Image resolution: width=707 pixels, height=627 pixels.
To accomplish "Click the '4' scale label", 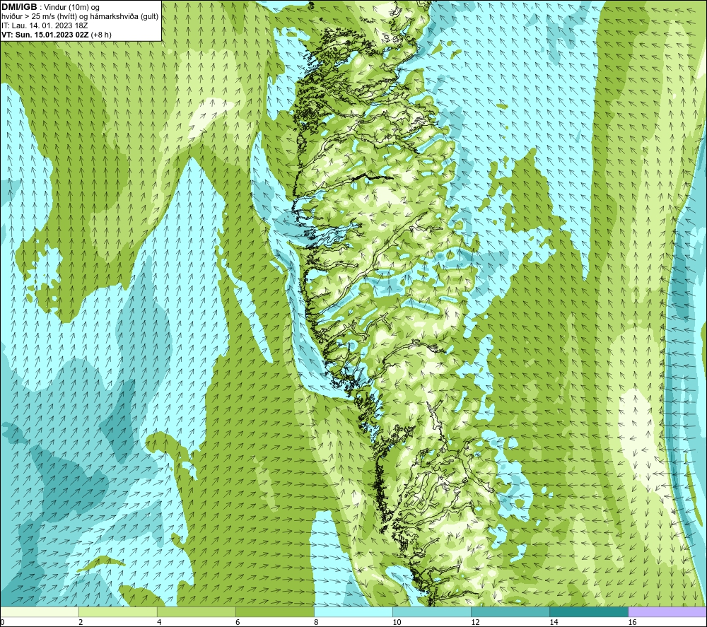I will [x=159, y=622].
